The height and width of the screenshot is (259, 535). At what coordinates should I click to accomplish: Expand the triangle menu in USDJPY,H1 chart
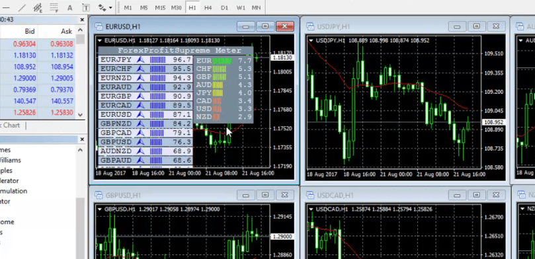[311, 40]
